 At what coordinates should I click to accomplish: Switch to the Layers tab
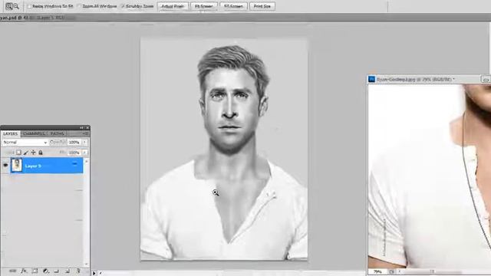[10, 133]
